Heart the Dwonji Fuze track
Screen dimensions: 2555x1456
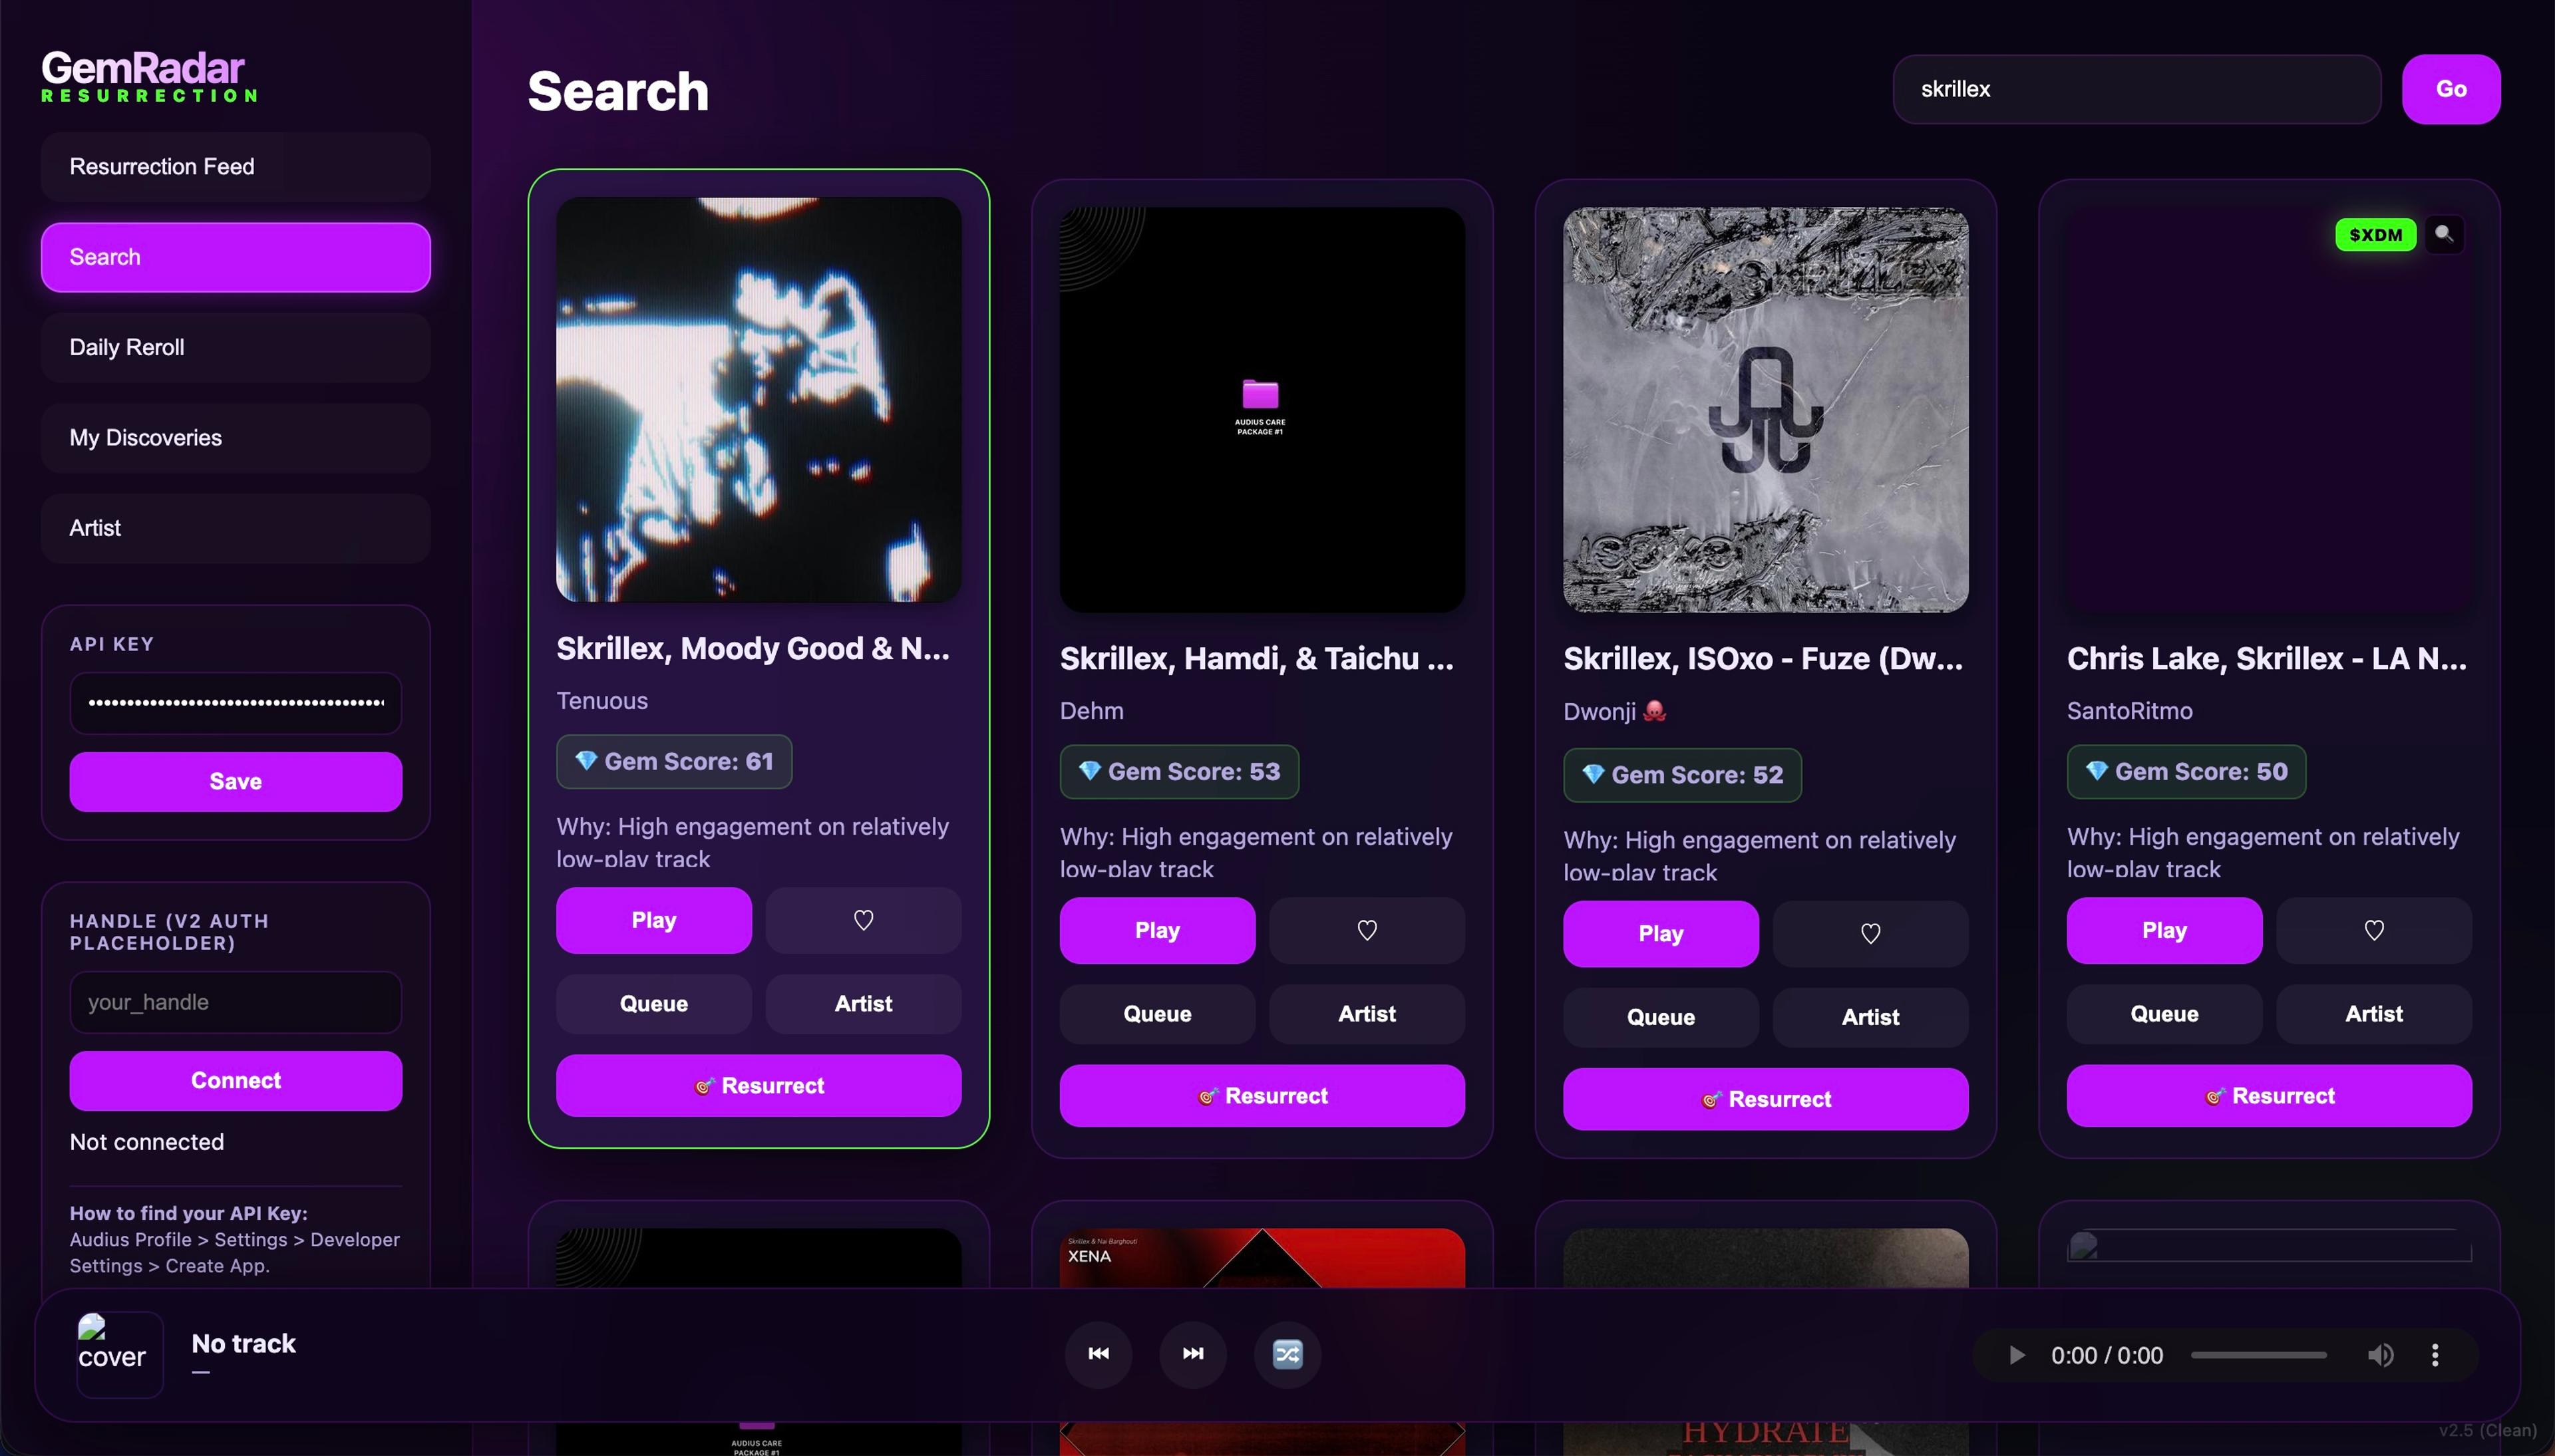[1870, 933]
